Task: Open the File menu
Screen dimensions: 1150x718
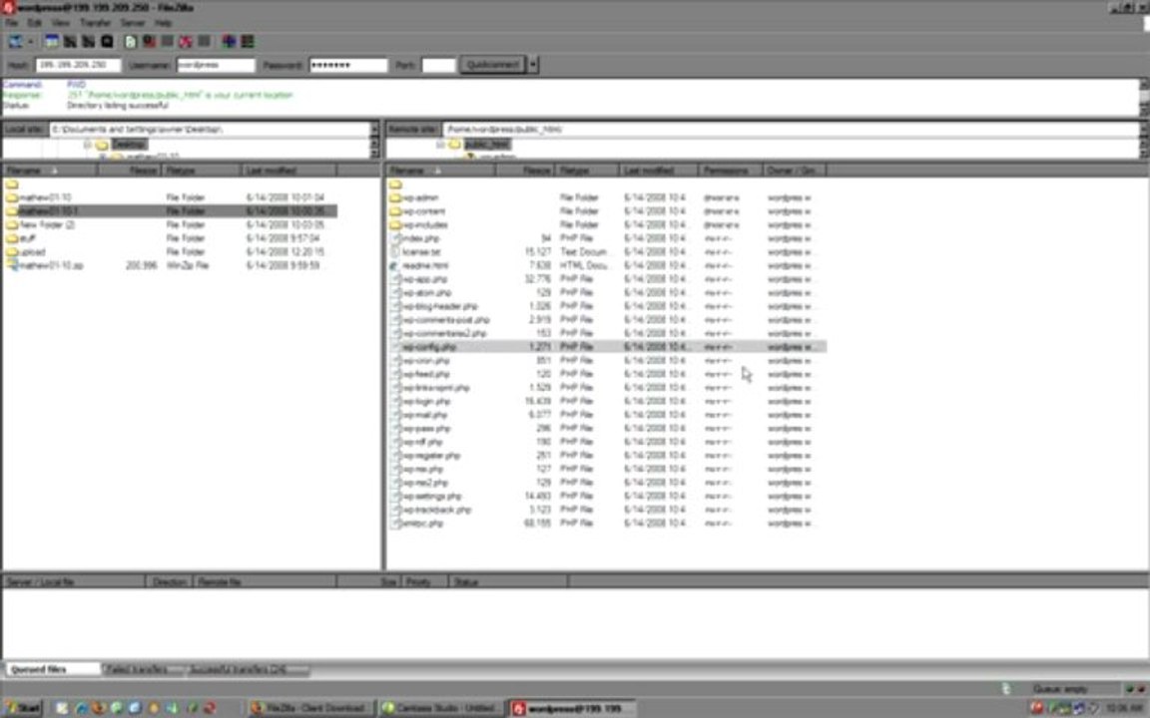Action: (12, 23)
